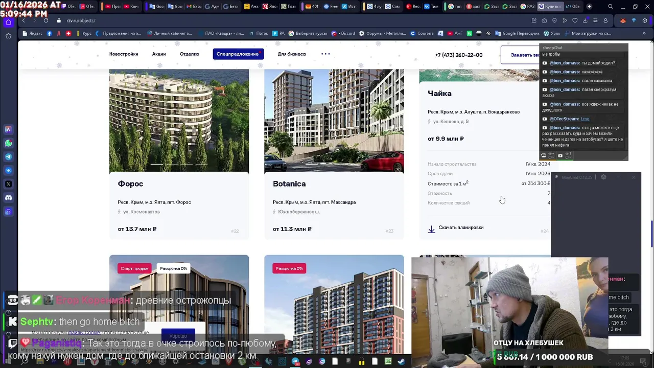Click the bookmarks star in Opera sidebar
654x368 pixels.
pos(8,36)
